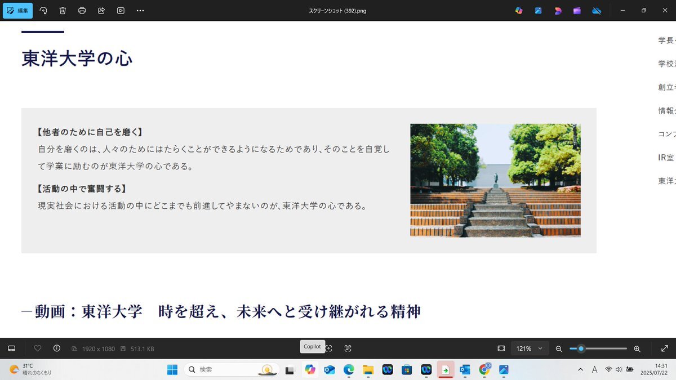Open the 121% zoom level dropdown

tap(530, 348)
